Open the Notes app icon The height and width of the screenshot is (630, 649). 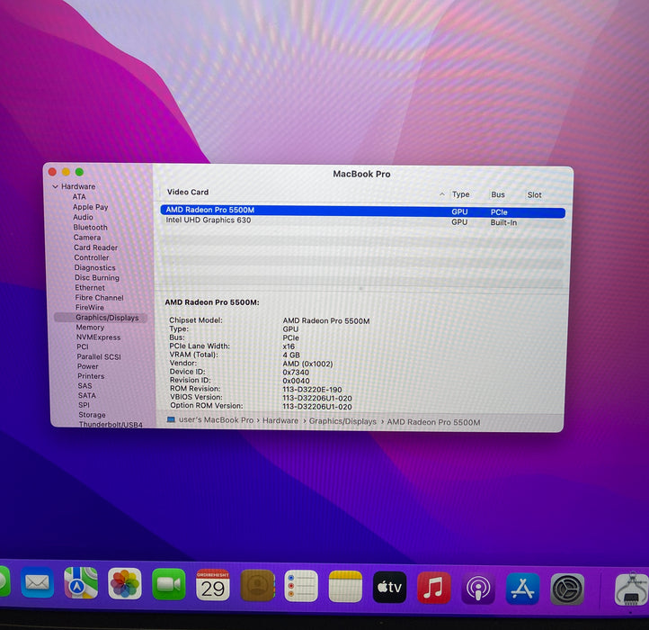[x=345, y=587]
